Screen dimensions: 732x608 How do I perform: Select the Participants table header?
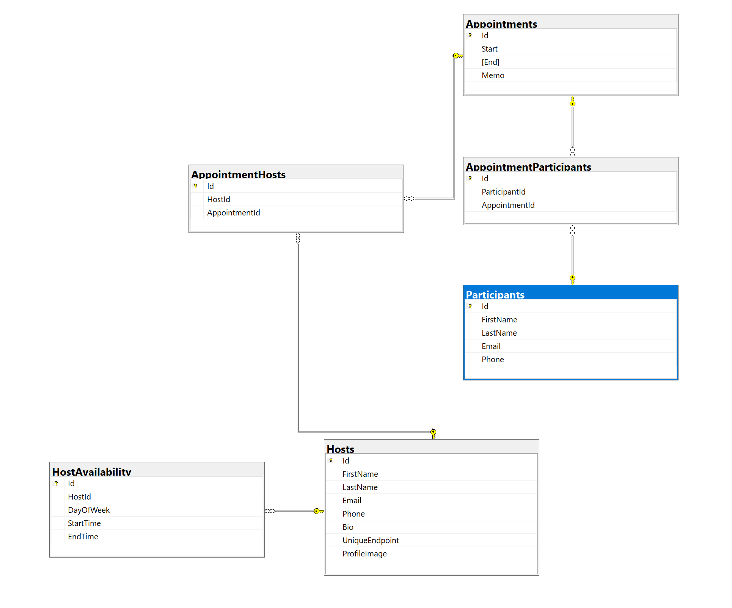(x=496, y=295)
